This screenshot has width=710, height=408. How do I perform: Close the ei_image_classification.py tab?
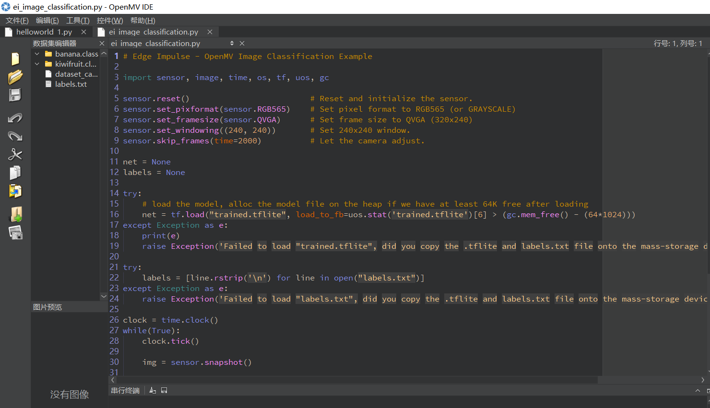pyautogui.click(x=210, y=32)
